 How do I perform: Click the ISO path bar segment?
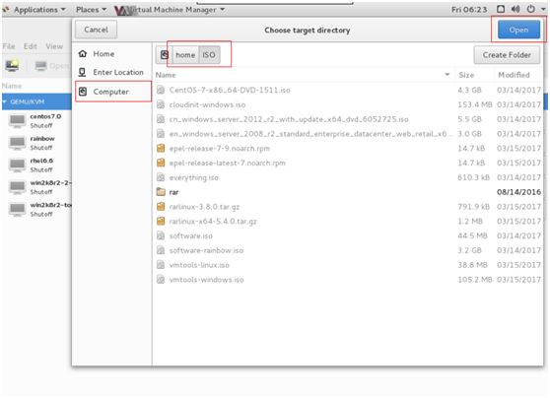tap(209, 55)
